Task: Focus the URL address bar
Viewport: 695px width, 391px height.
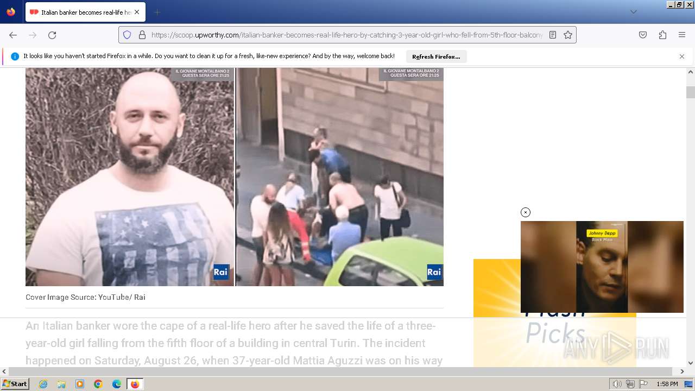Action: click(347, 35)
